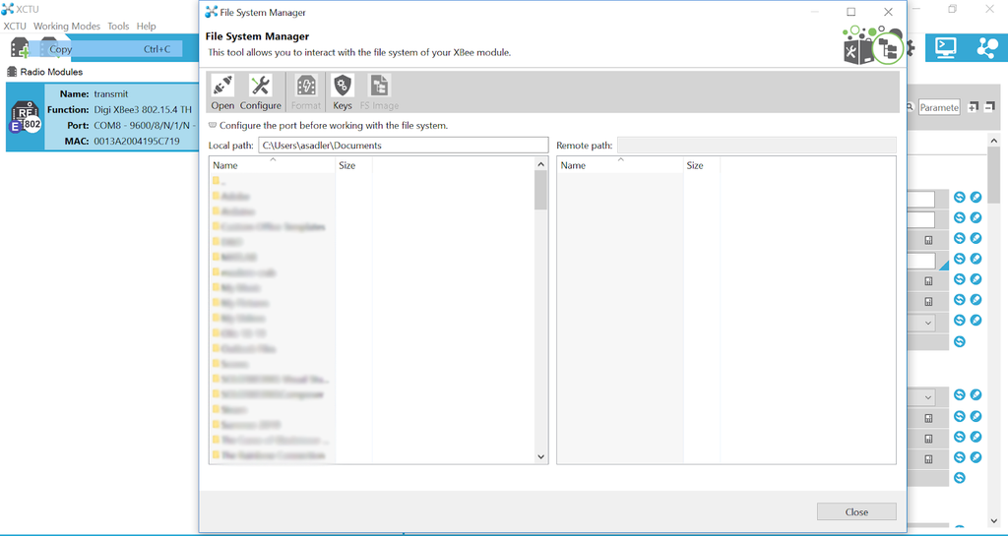Sort the remote file list by Size header
The image size is (1008, 536).
(695, 165)
